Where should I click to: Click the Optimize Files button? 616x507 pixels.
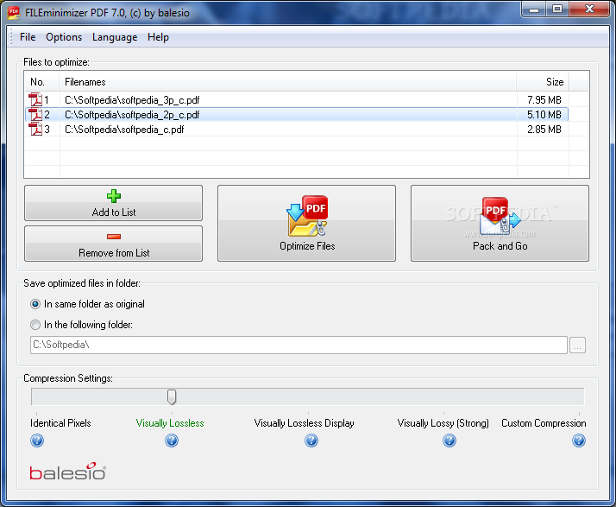pos(307,223)
